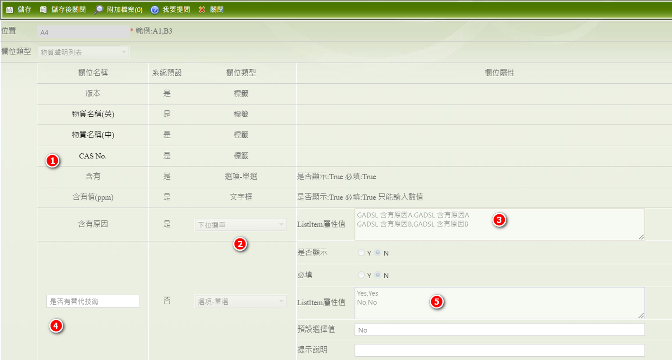The height and width of the screenshot is (360, 672).
Task: Click the 物質名稱(英) cell
Action: tap(93, 114)
